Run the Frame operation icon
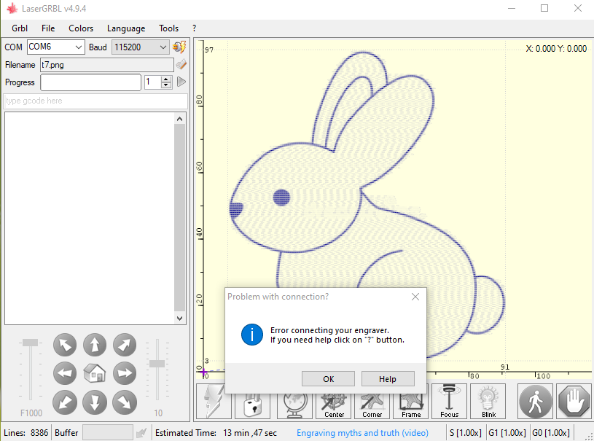Viewport: 594px width, 441px height. coord(410,401)
